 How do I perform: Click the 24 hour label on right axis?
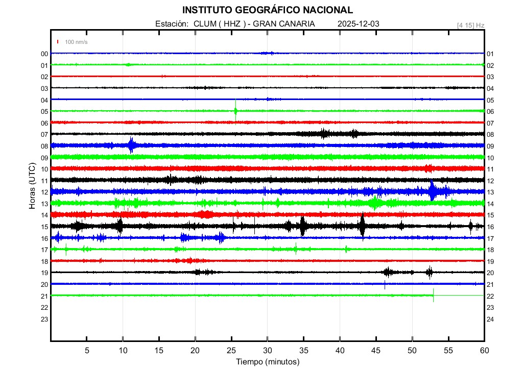(490, 319)
